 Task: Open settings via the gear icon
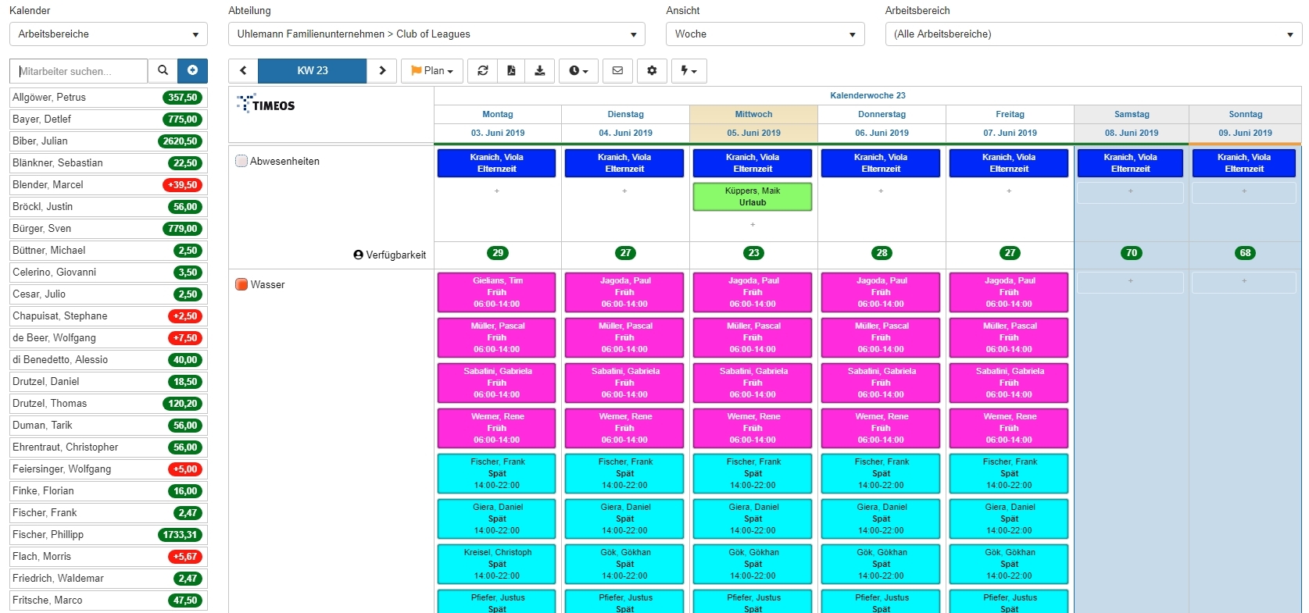[652, 70]
